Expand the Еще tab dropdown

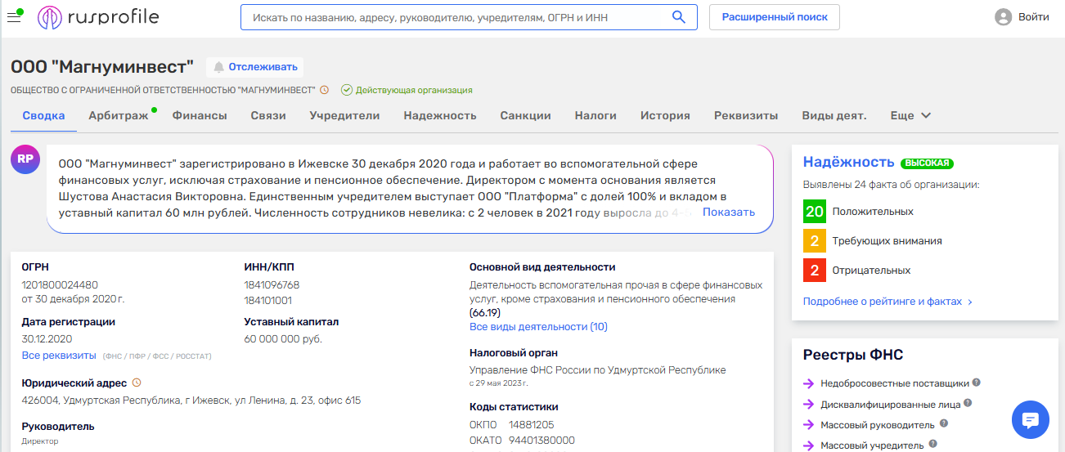(x=910, y=115)
